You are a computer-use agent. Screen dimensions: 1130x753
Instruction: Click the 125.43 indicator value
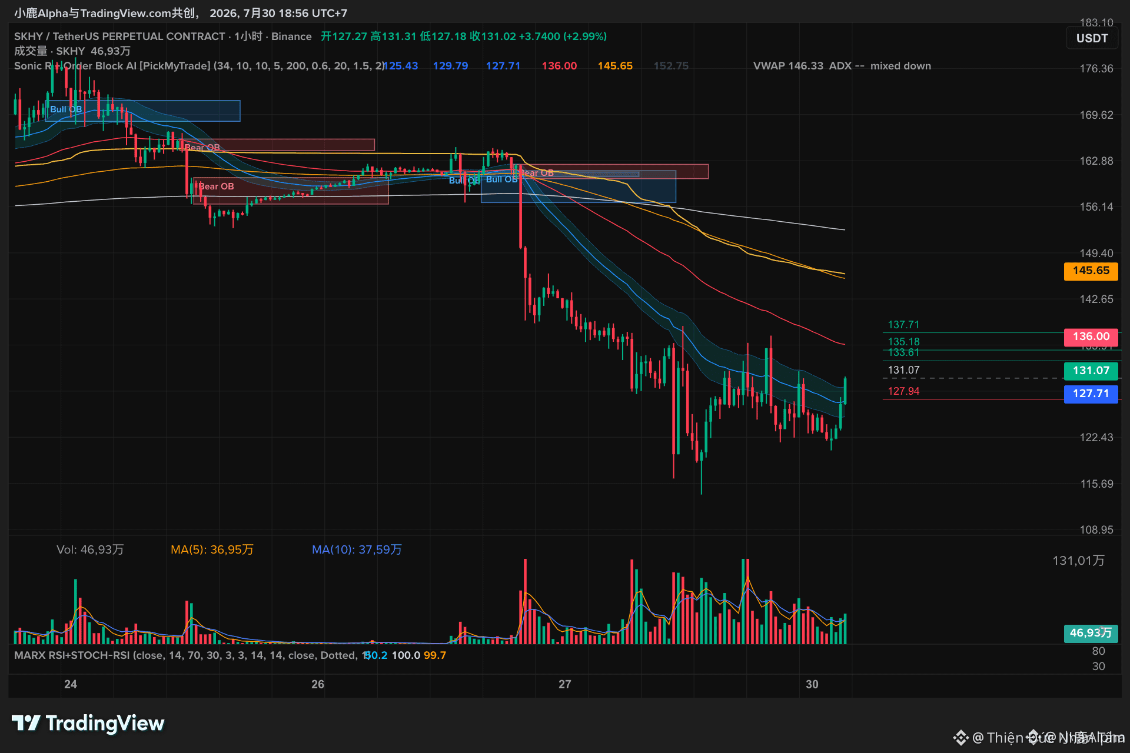coord(401,66)
